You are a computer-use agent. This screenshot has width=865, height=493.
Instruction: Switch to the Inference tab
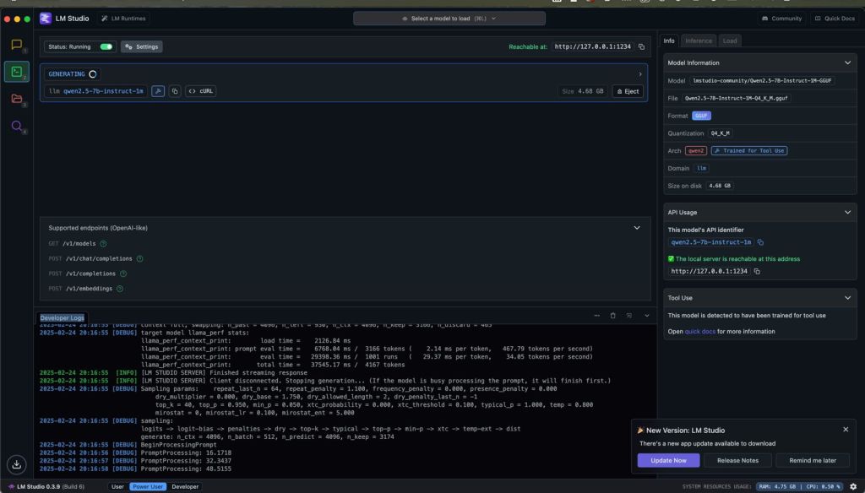click(699, 41)
